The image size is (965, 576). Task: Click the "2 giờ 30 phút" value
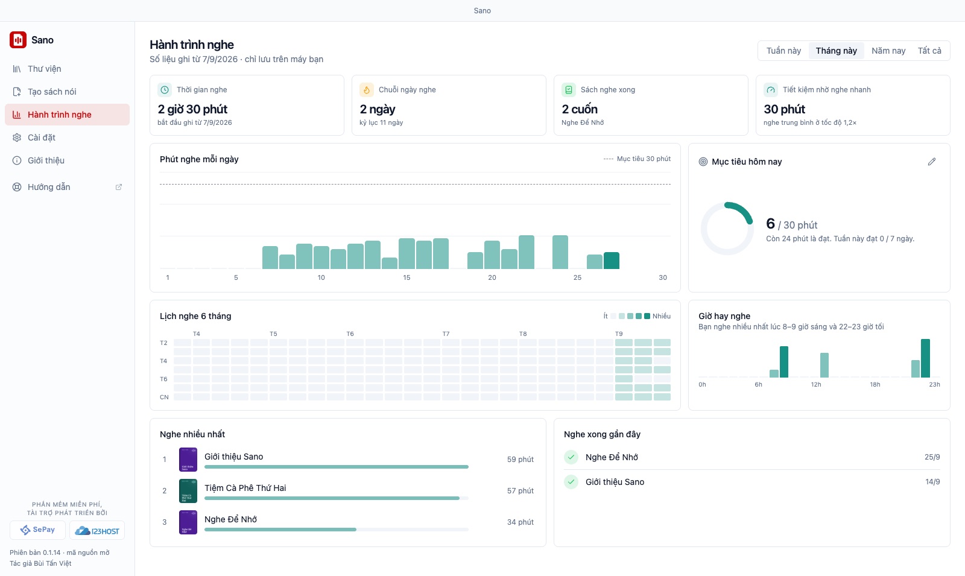pos(192,109)
